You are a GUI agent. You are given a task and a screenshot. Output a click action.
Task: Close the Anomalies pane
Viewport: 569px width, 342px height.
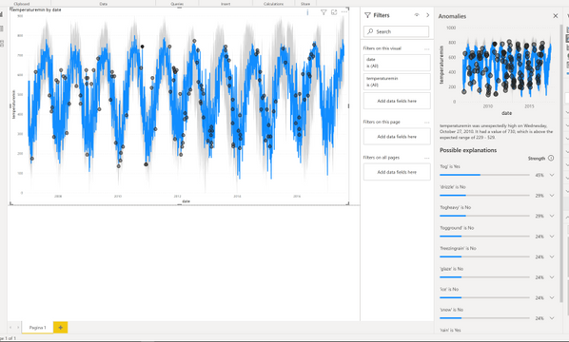click(556, 16)
